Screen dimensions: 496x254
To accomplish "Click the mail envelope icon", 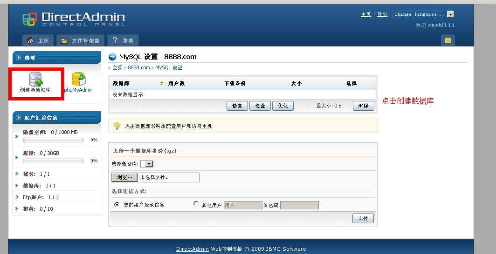I will pyautogui.click(x=448, y=40).
